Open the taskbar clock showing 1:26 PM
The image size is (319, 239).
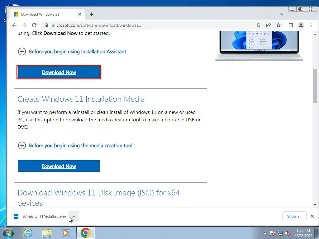(x=303, y=233)
